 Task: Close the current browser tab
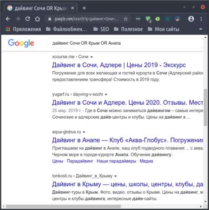(x=72, y=8)
